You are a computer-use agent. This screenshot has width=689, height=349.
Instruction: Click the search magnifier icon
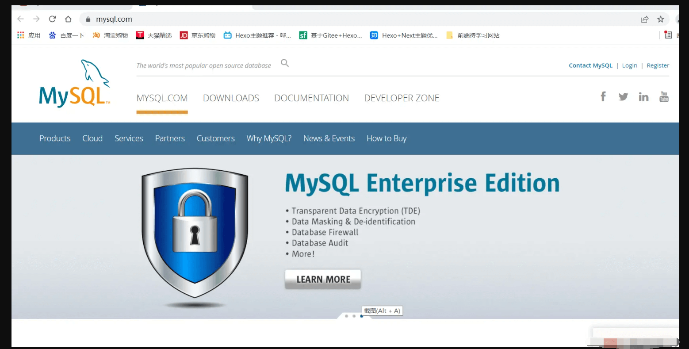(x=285, y=63)
